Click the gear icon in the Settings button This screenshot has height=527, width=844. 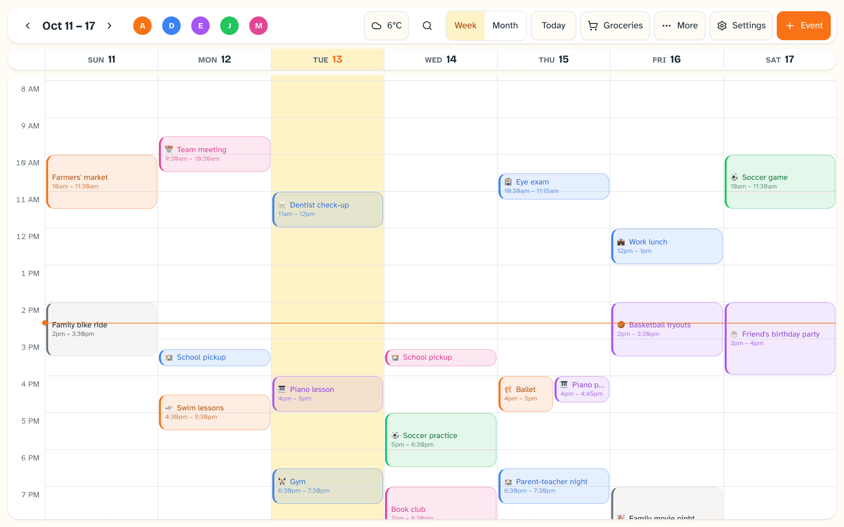[x=722, y=25]
